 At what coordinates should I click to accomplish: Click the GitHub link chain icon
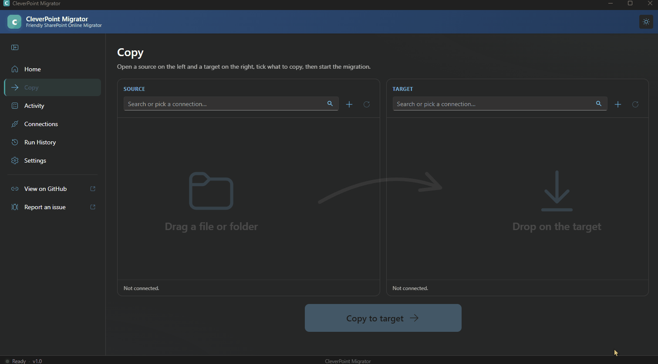(x=15, y=189)
